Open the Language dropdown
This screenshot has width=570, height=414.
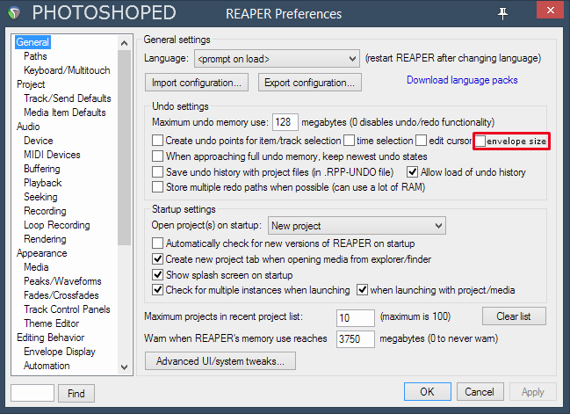tap(277, 59)
